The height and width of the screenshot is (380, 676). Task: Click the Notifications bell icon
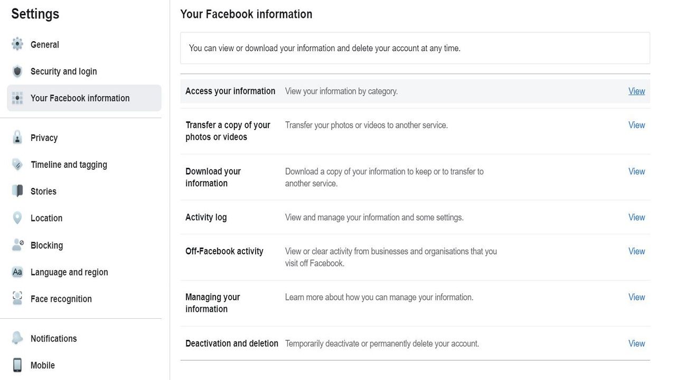pyautogui.click(x=17, y=338)
